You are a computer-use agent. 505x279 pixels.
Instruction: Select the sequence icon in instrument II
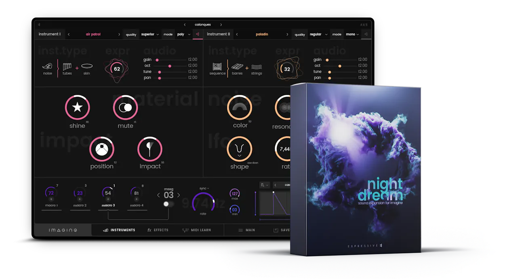click(217, 66)
